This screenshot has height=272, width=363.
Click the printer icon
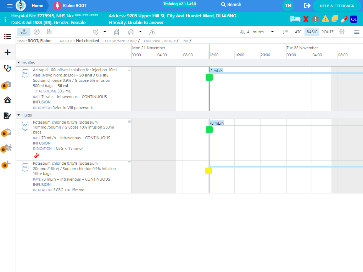tap(131, 32)
